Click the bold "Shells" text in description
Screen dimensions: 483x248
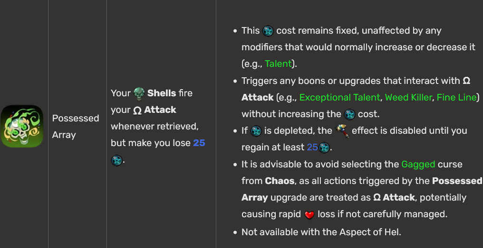tap(162, 93)
